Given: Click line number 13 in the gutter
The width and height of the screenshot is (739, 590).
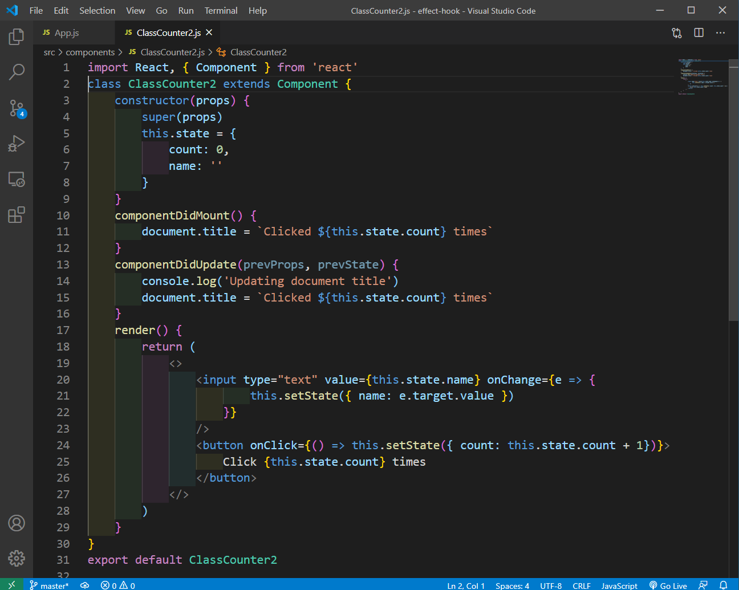Looking at the screenshot, I should pyautogui.click(x=63, y=265).
